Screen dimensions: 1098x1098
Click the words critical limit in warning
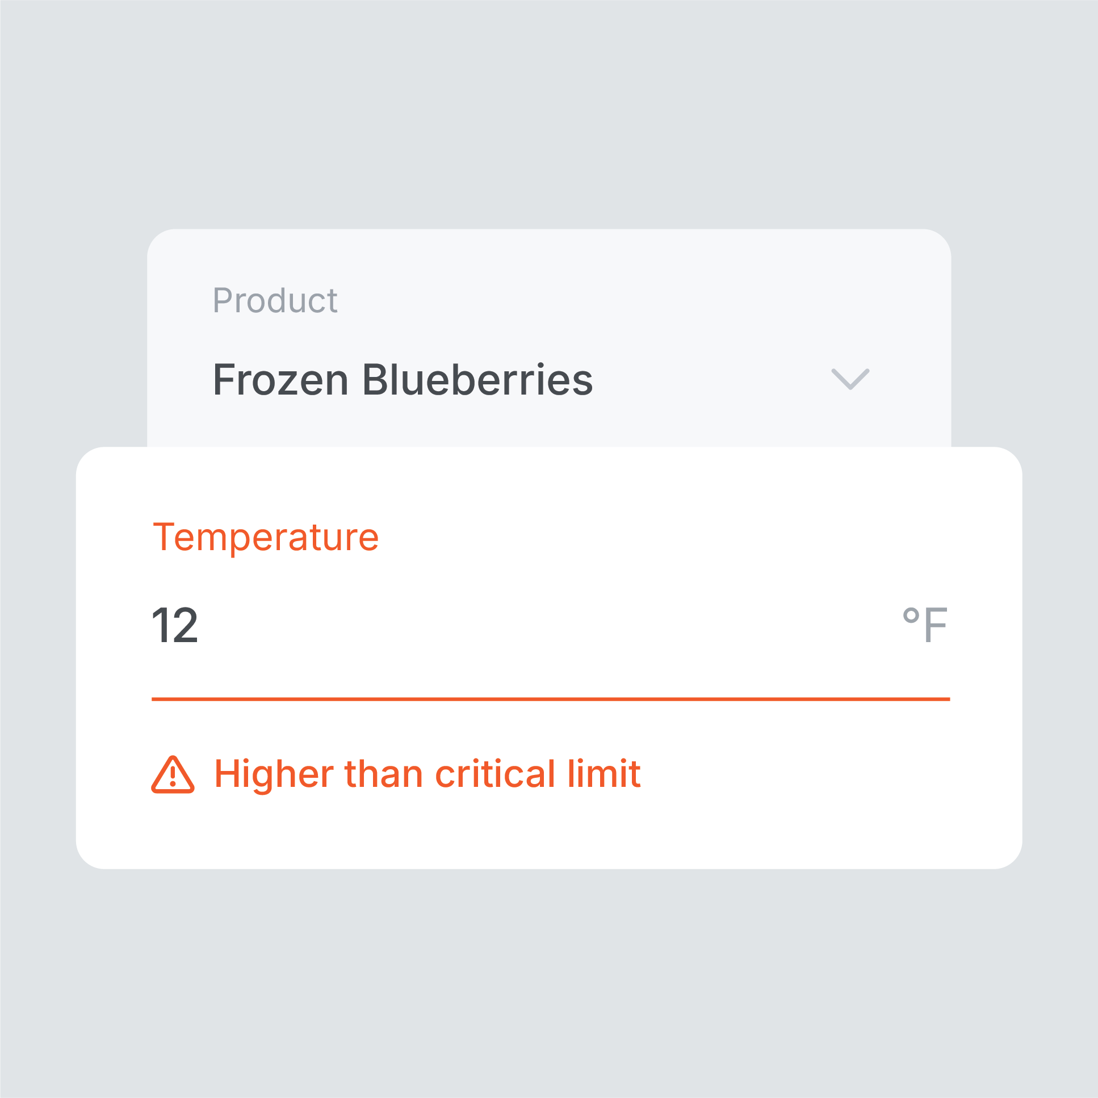pos(538,774)
